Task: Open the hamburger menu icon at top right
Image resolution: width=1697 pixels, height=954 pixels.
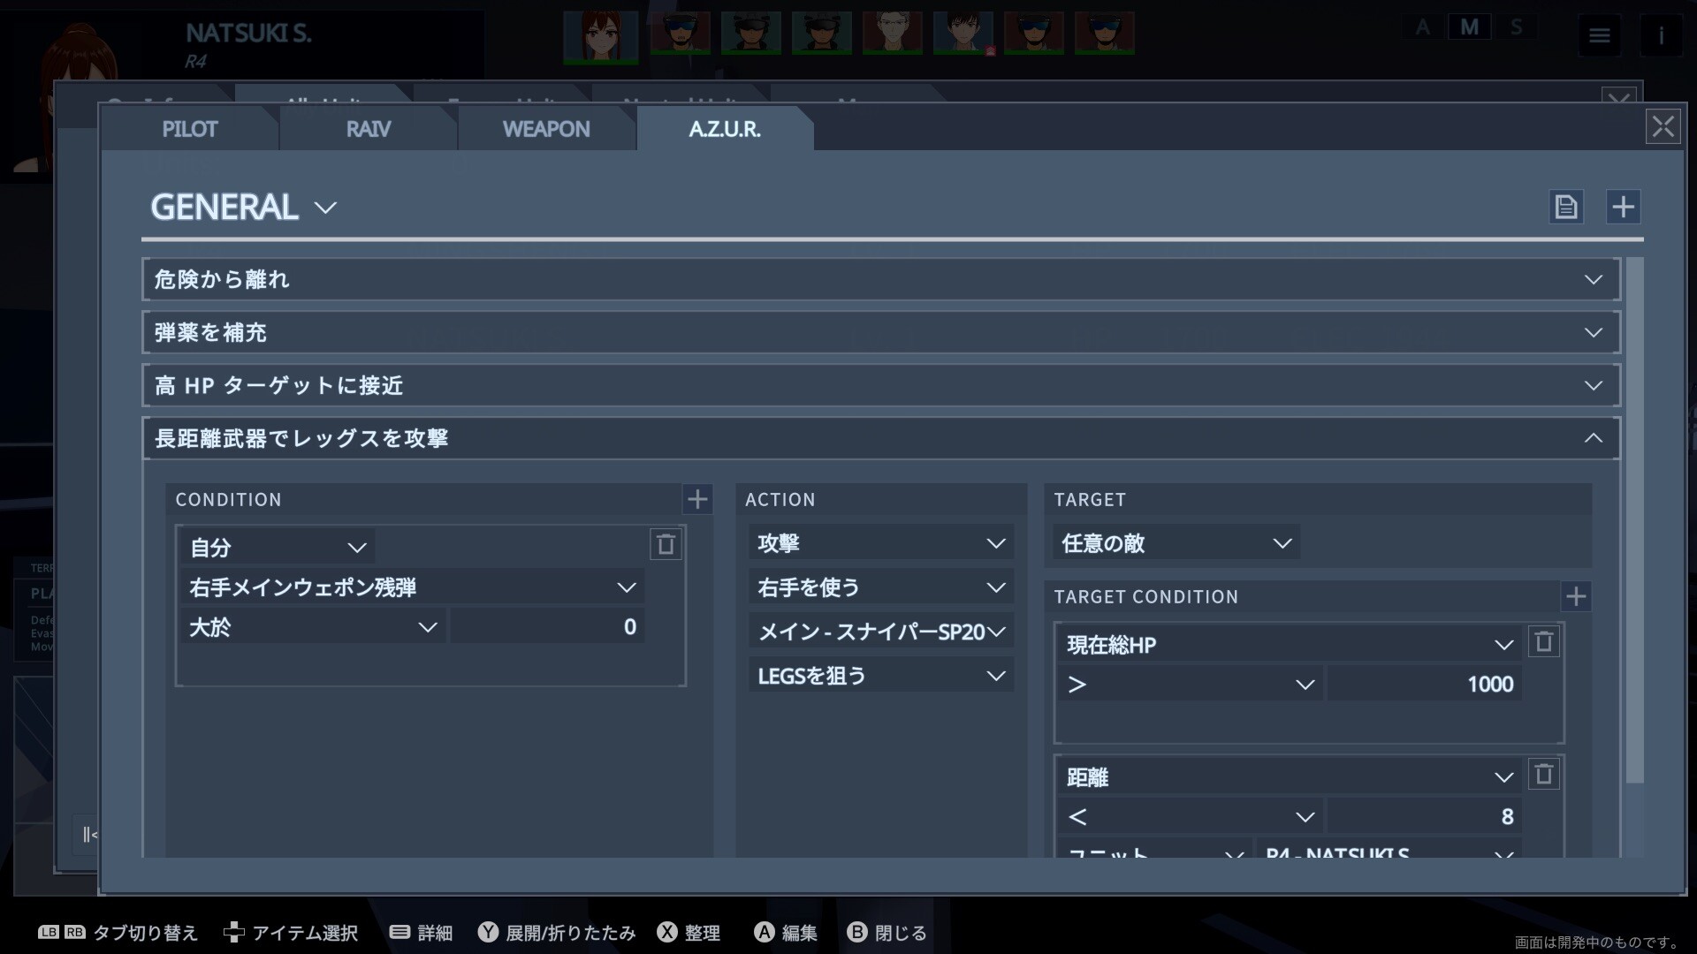Action: click(1599, 35)
